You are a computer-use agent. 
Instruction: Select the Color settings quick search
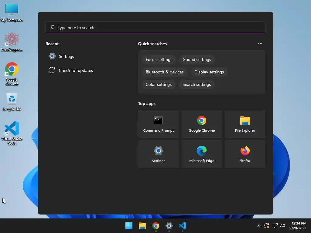click(x=159, y=84)
